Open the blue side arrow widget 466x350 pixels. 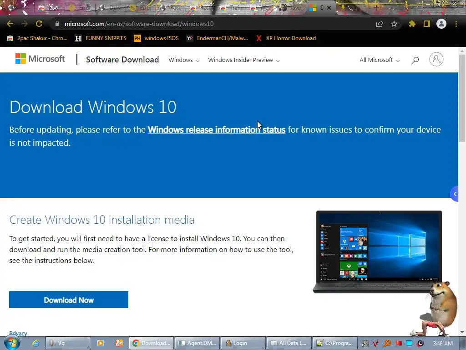[x=455, y=194]
